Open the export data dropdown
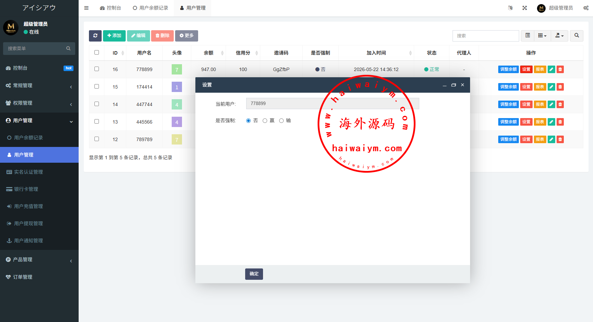593x322 pixels. click(x=559, y=36)
